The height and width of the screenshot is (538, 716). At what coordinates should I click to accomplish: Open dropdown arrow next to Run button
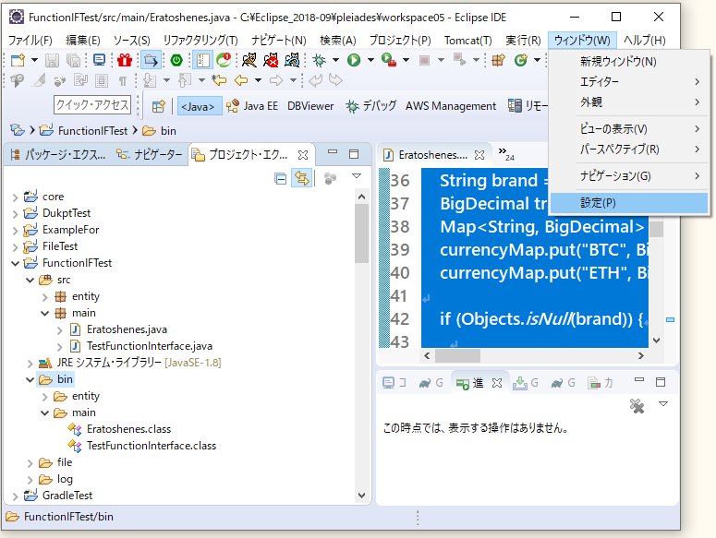tap(370, 60)
